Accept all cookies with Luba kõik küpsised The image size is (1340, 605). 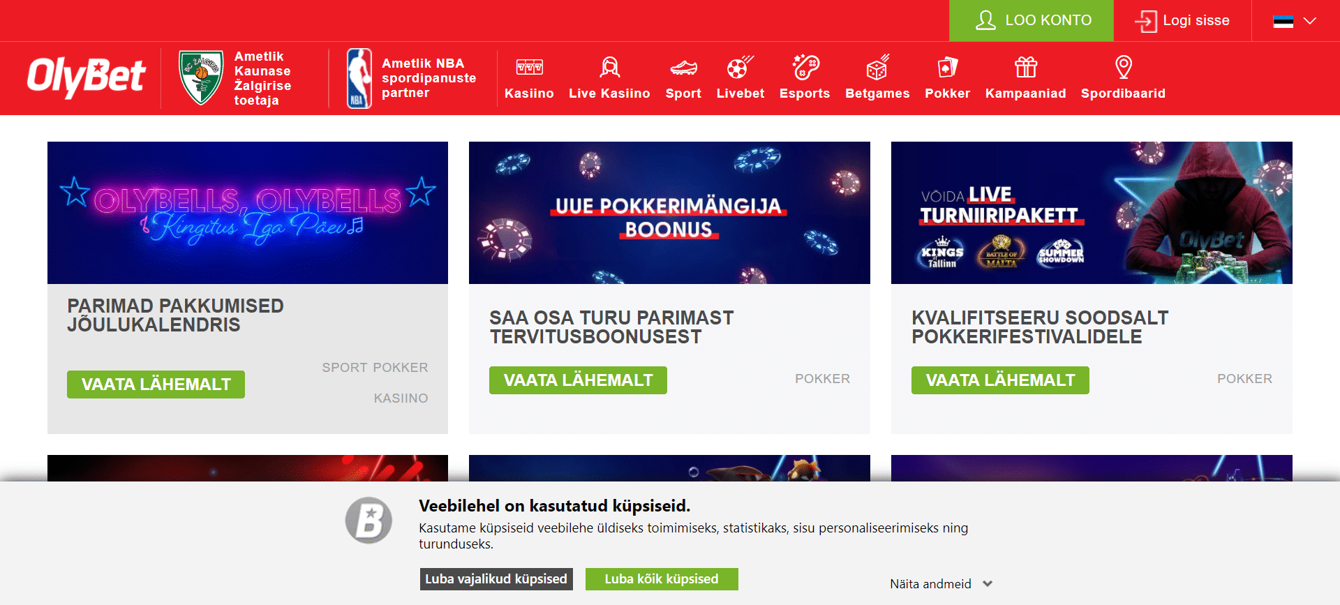tap(661, 579)
